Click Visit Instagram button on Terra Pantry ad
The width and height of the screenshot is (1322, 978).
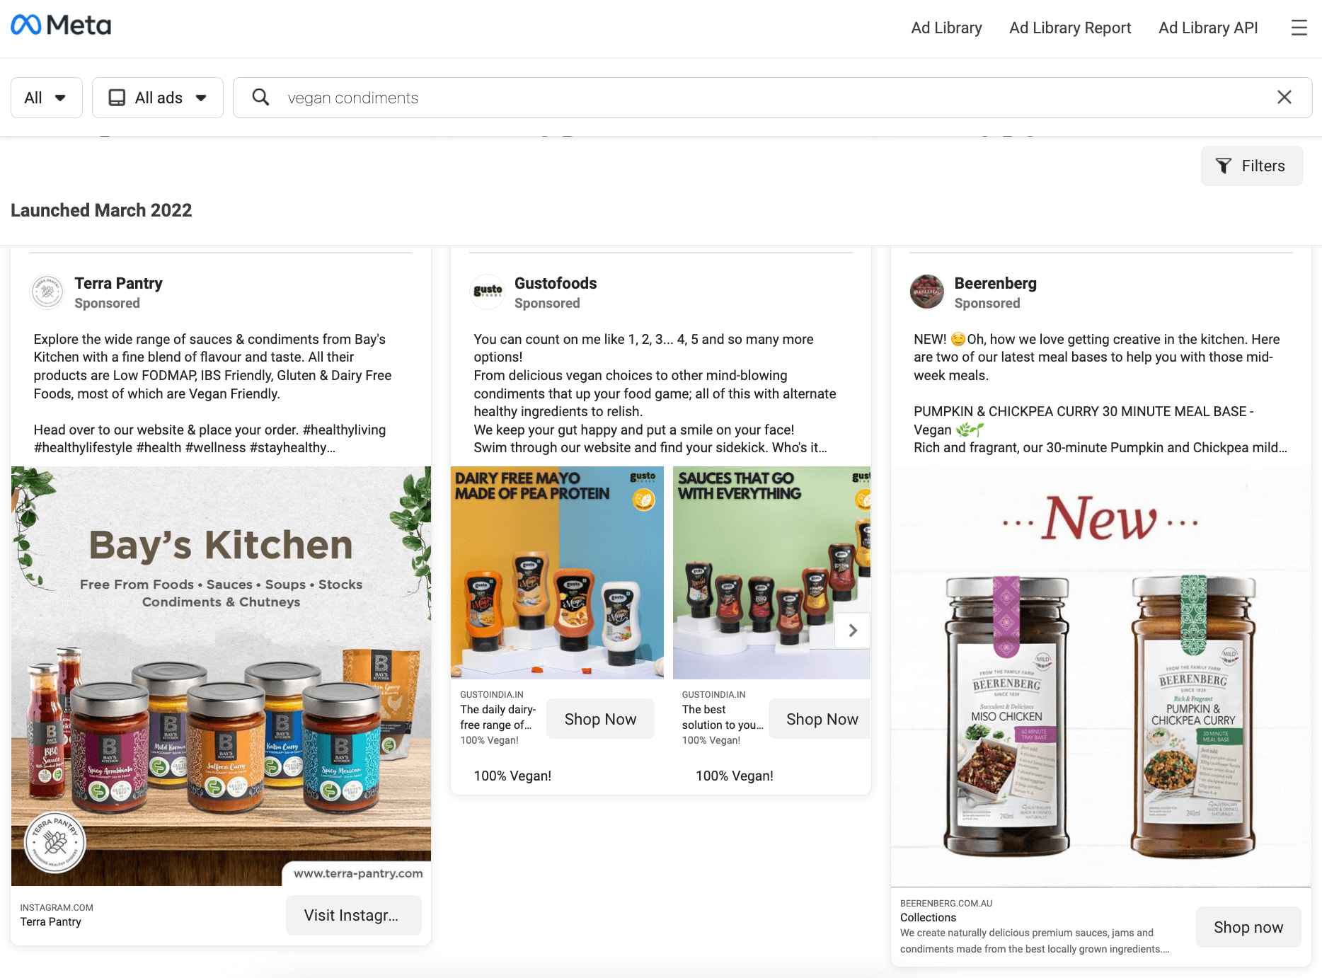pyautogui.click(x=353, y=915)
